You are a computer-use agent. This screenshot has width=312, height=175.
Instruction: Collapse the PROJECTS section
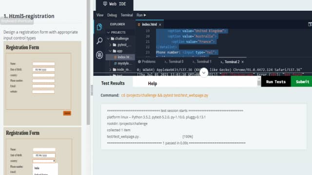(108, 33)
